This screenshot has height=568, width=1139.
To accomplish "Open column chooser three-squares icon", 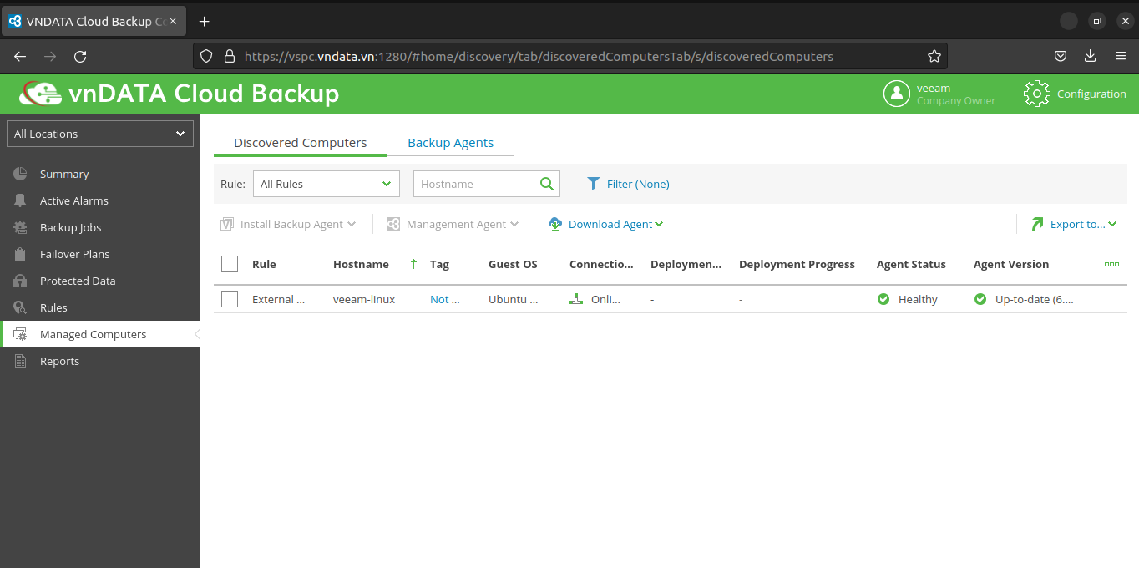I will (x=1111, y=264).
